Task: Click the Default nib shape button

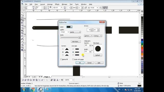Action: click(x=98, y=55)
